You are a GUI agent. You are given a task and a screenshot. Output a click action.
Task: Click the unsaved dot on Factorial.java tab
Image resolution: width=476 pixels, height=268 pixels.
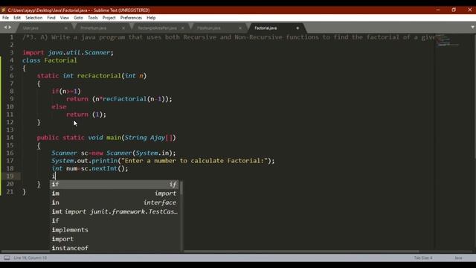pyautogui.click(x=297, y=28)
